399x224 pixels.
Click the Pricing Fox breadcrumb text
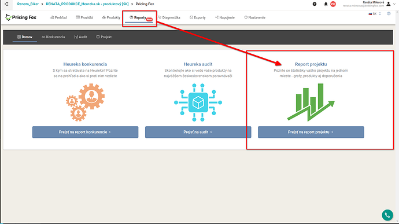145,4
